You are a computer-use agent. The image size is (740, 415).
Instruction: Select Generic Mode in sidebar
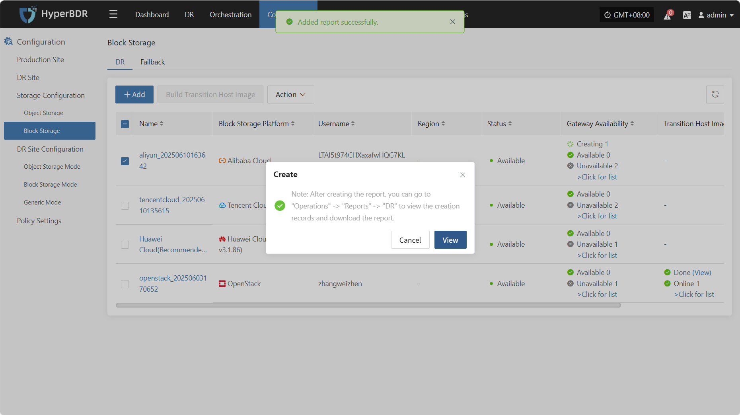(x=42, y=203)
